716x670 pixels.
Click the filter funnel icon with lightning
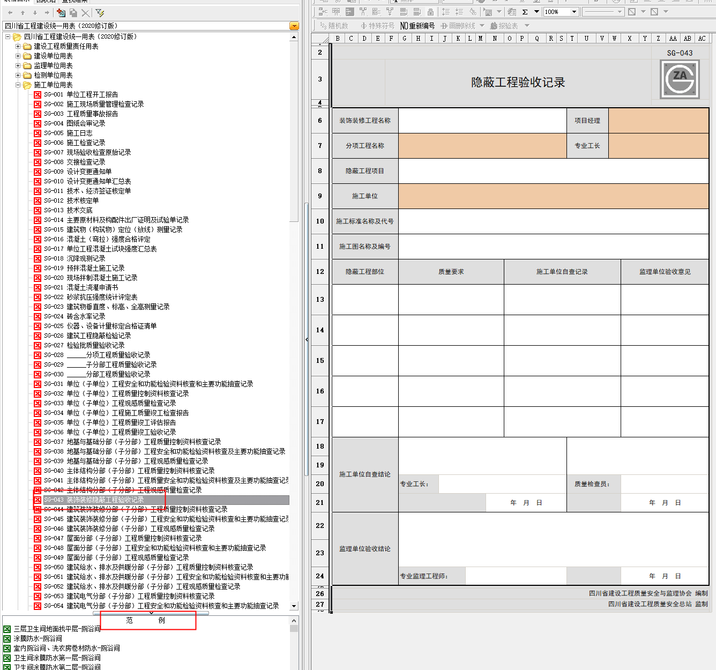coord(100,12)
